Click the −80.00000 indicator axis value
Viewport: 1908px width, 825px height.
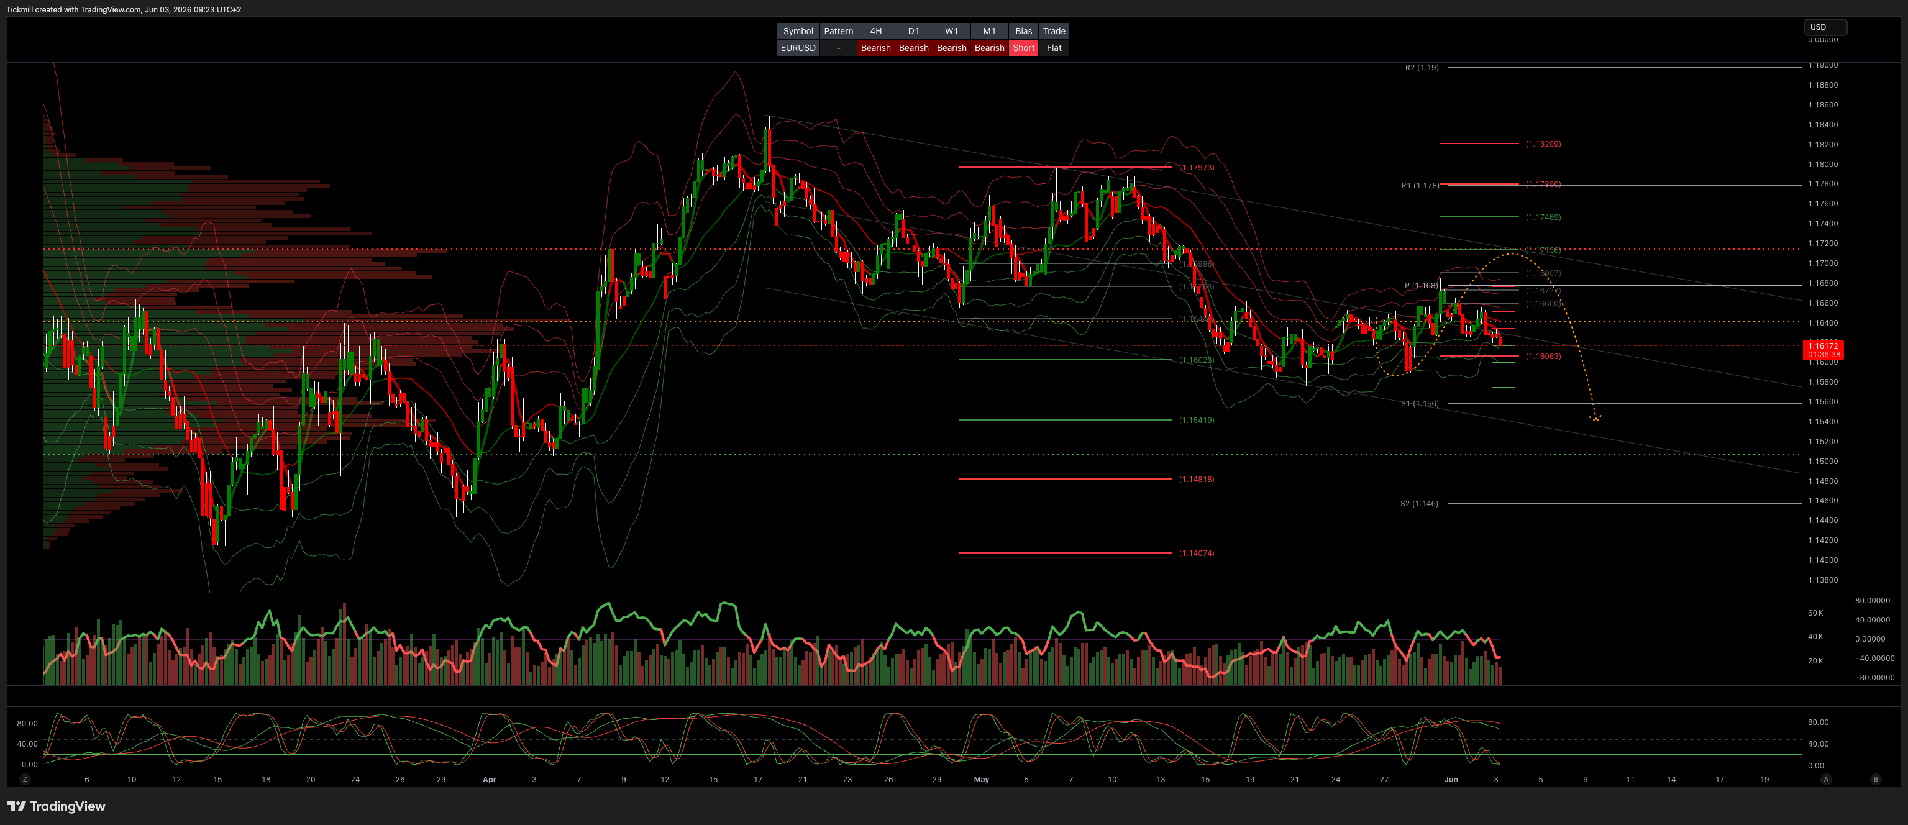(1874, 678)
